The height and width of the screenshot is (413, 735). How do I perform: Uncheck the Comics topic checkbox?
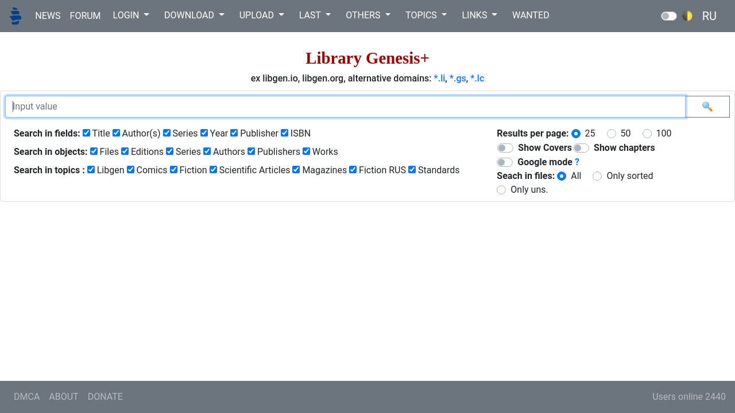point(130,170)
